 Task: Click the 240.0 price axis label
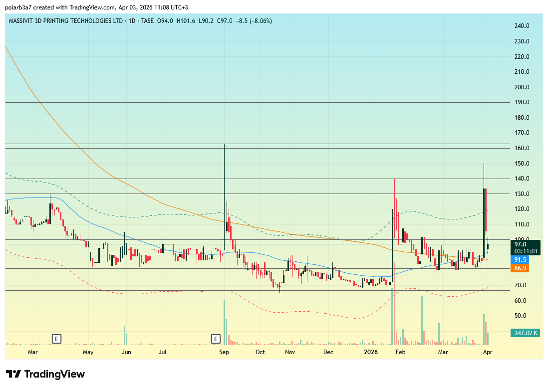pyautogui.click(x=522, y=26)
